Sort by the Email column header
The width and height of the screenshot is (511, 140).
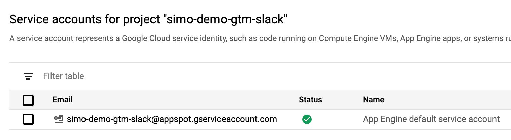click(x=63, y=100)
